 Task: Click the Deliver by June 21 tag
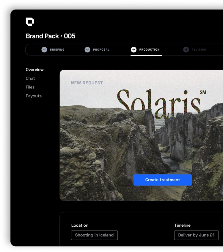(x=196, y=235)
